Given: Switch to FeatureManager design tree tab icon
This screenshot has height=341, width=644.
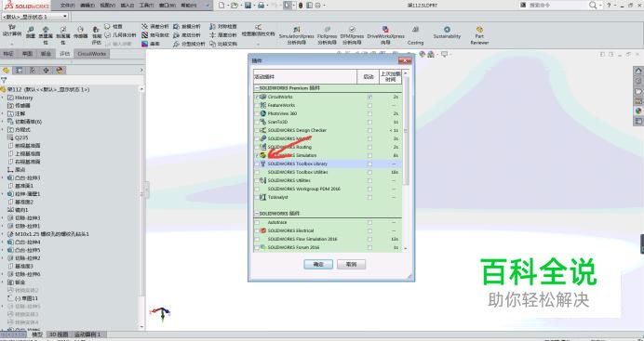Looking at the screenshot, I should [x=6, y=71].
